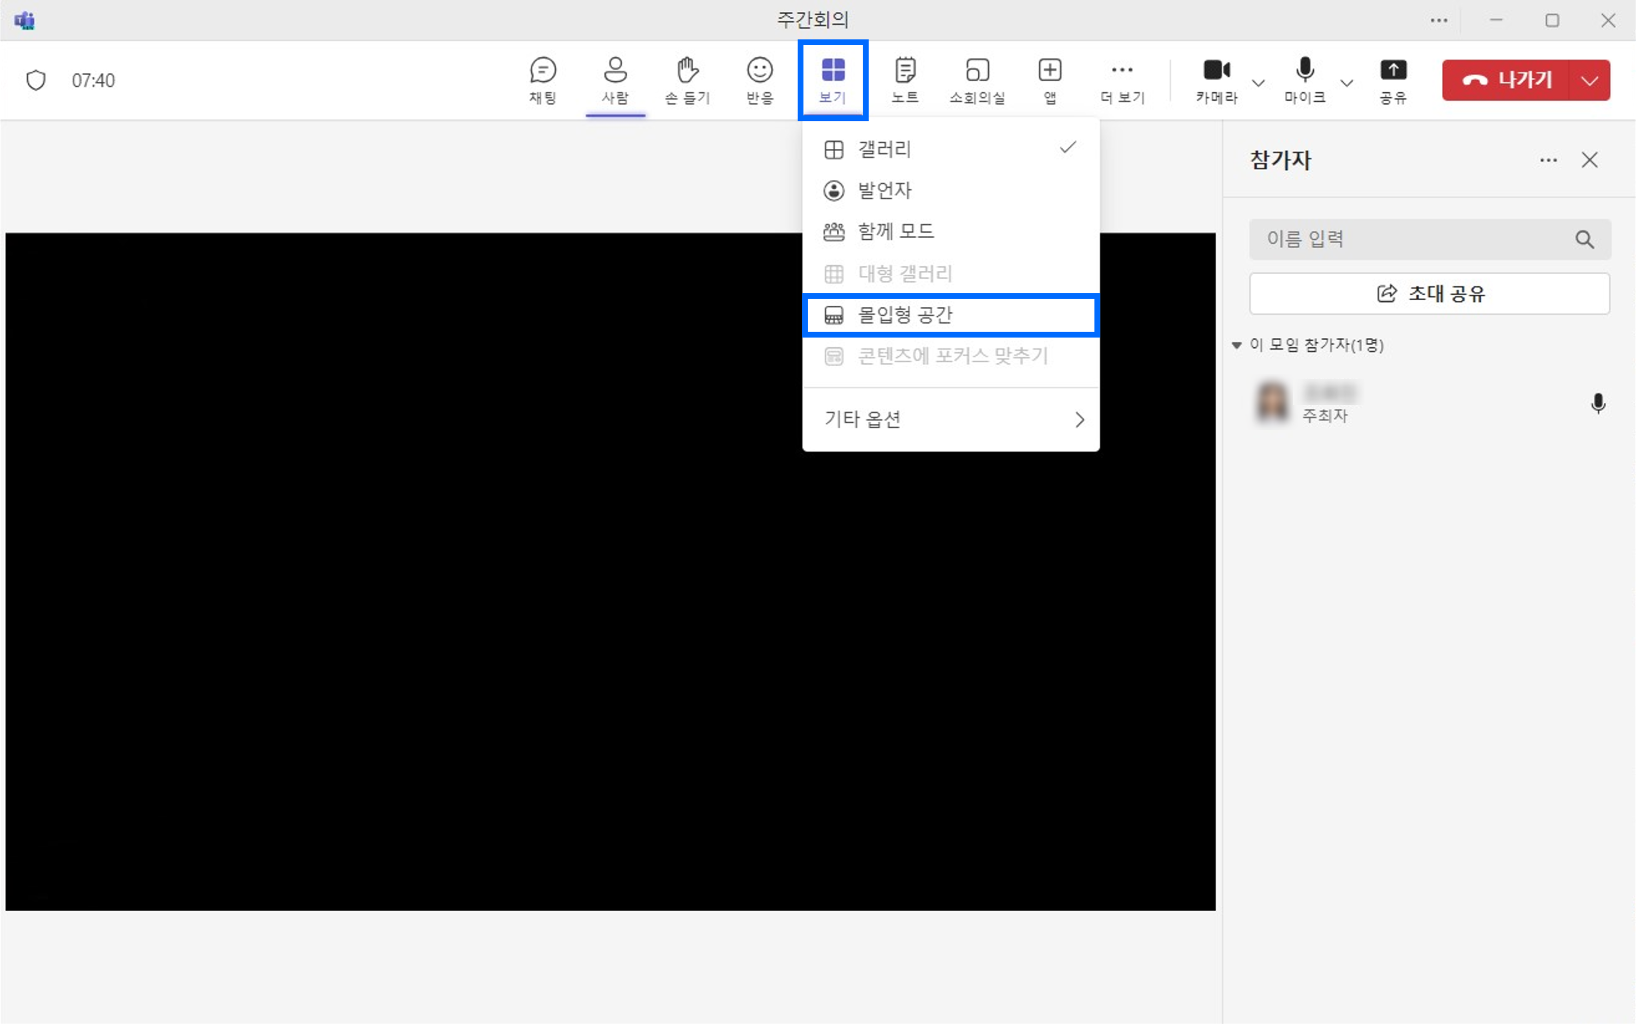Image resolution: width=1636 pixels, height=1024 pixels.
Task: Open meeting 노트 notes
Action: pos(905,79)
